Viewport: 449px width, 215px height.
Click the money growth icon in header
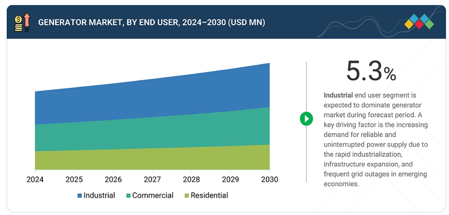coord(22,22)
